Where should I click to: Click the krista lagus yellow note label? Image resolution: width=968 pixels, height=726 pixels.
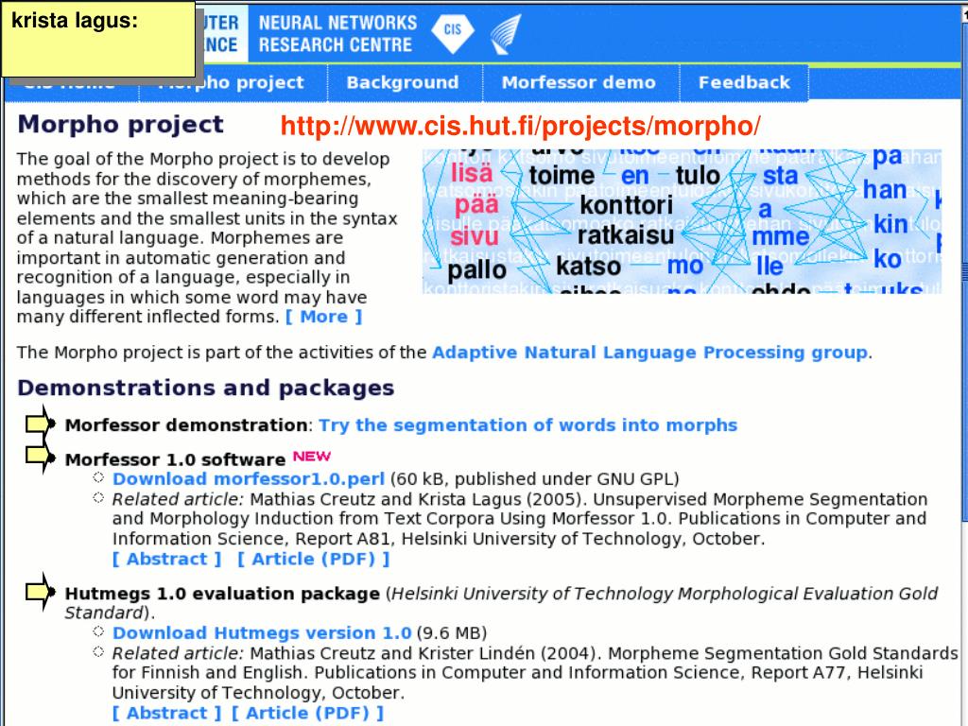point(98,38)
